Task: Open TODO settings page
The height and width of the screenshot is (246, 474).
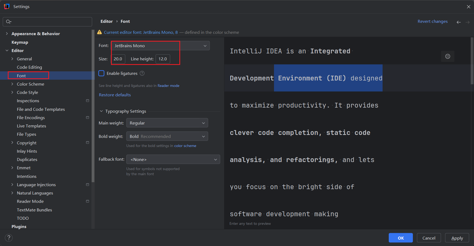Action: 23,218
